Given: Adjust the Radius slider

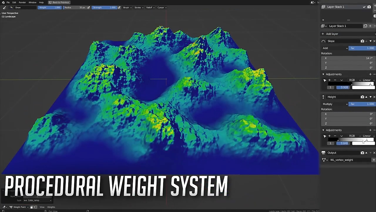Looking at the screenshot, I should click(75, 7).
